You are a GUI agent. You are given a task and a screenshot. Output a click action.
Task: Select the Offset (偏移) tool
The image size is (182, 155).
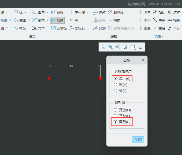(57, 12)
